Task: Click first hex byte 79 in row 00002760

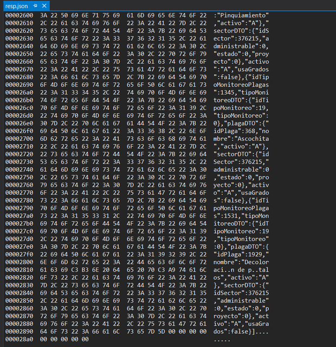Action: pos(43,185)
